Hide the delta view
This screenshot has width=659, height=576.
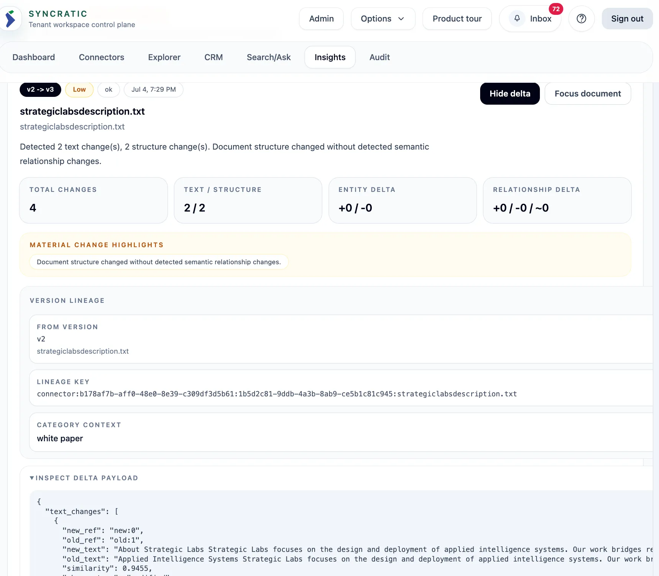point(510,94)
